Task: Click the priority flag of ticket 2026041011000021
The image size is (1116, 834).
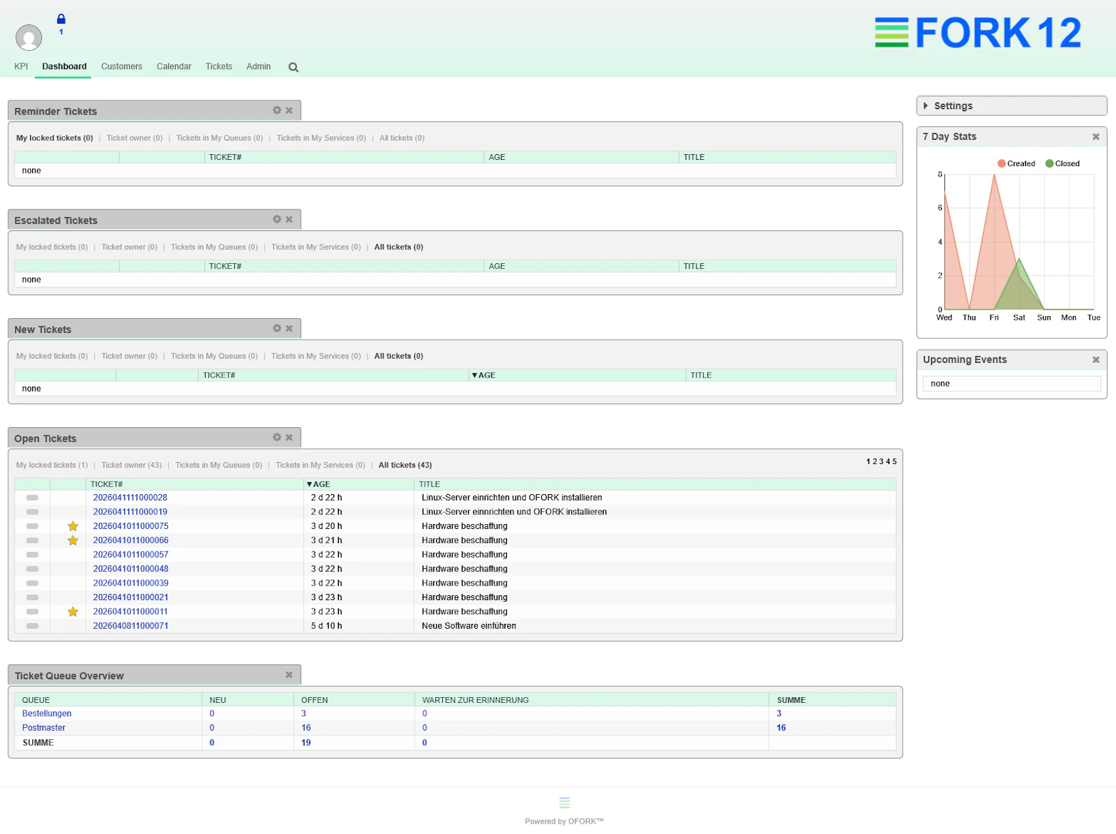Action: 32,597
